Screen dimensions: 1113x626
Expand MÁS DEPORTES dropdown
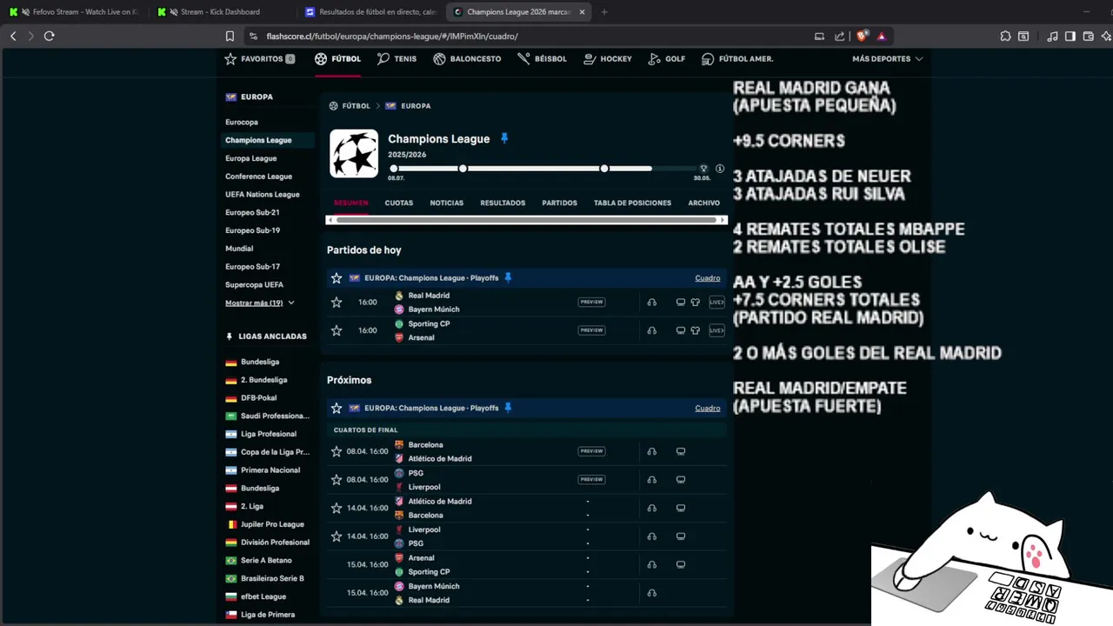pyautogui.click(x=887, y=59)
